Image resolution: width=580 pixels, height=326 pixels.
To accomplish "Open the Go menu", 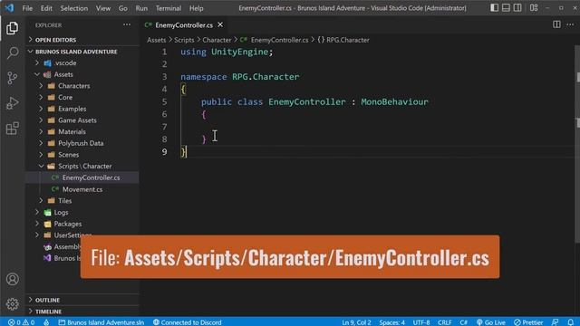I will pos(123,8).
